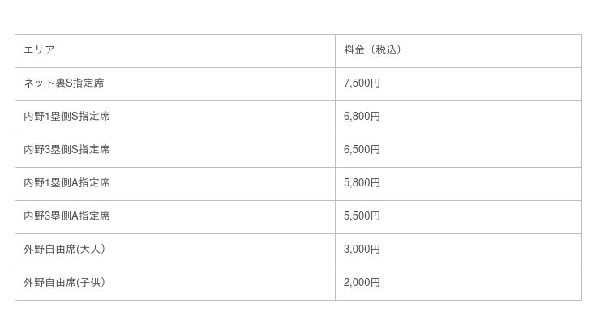Select the ネット裏S指定席 area cell

174,83
